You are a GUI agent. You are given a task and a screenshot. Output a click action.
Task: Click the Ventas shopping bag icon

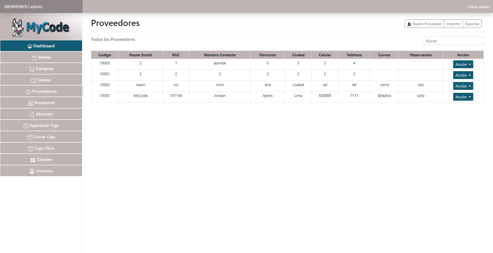coord(34,58)
